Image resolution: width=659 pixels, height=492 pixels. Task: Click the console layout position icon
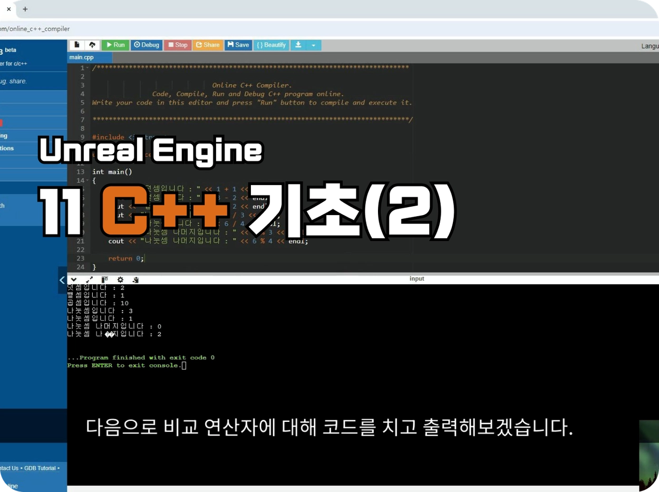click(104, 279)
